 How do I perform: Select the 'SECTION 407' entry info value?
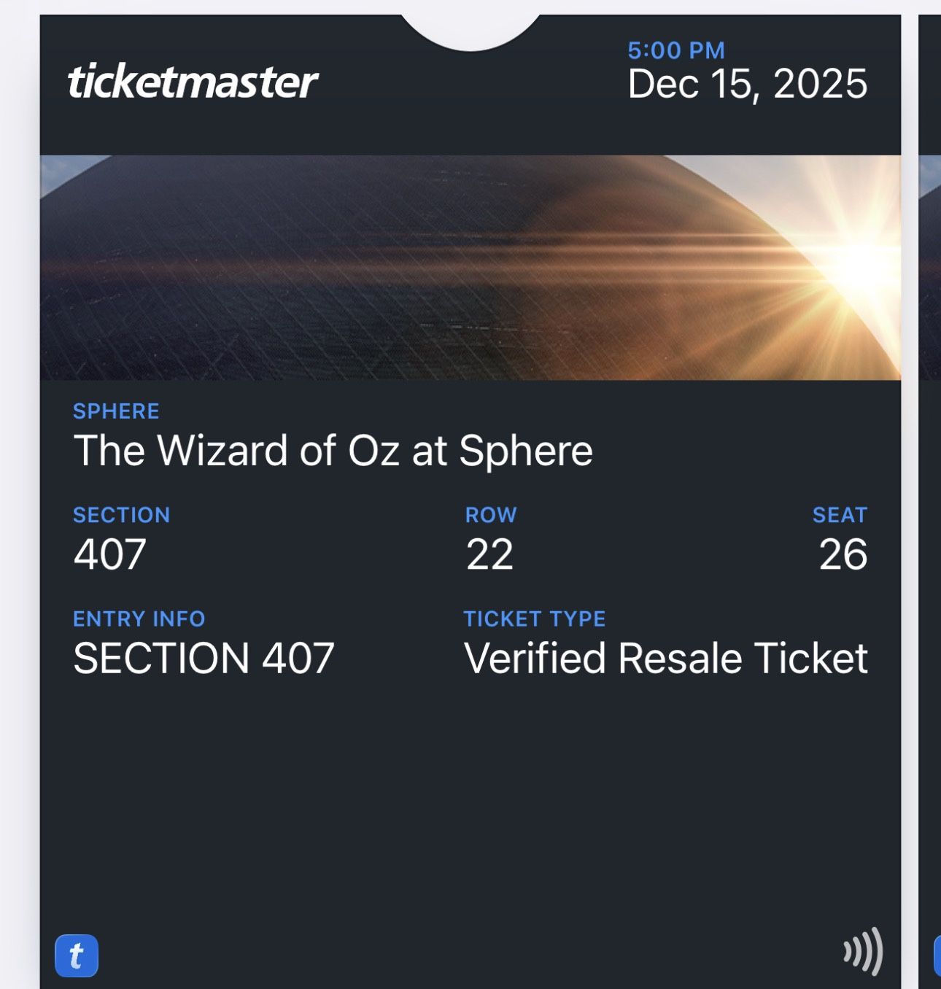pos(204,659)
